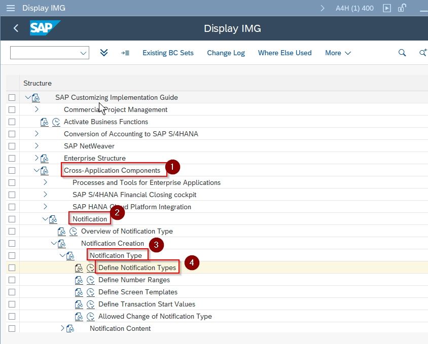Execute Allowed Change of Notification Type icon
This screenshot has width=428, height=344.
(x=90, y=317)
